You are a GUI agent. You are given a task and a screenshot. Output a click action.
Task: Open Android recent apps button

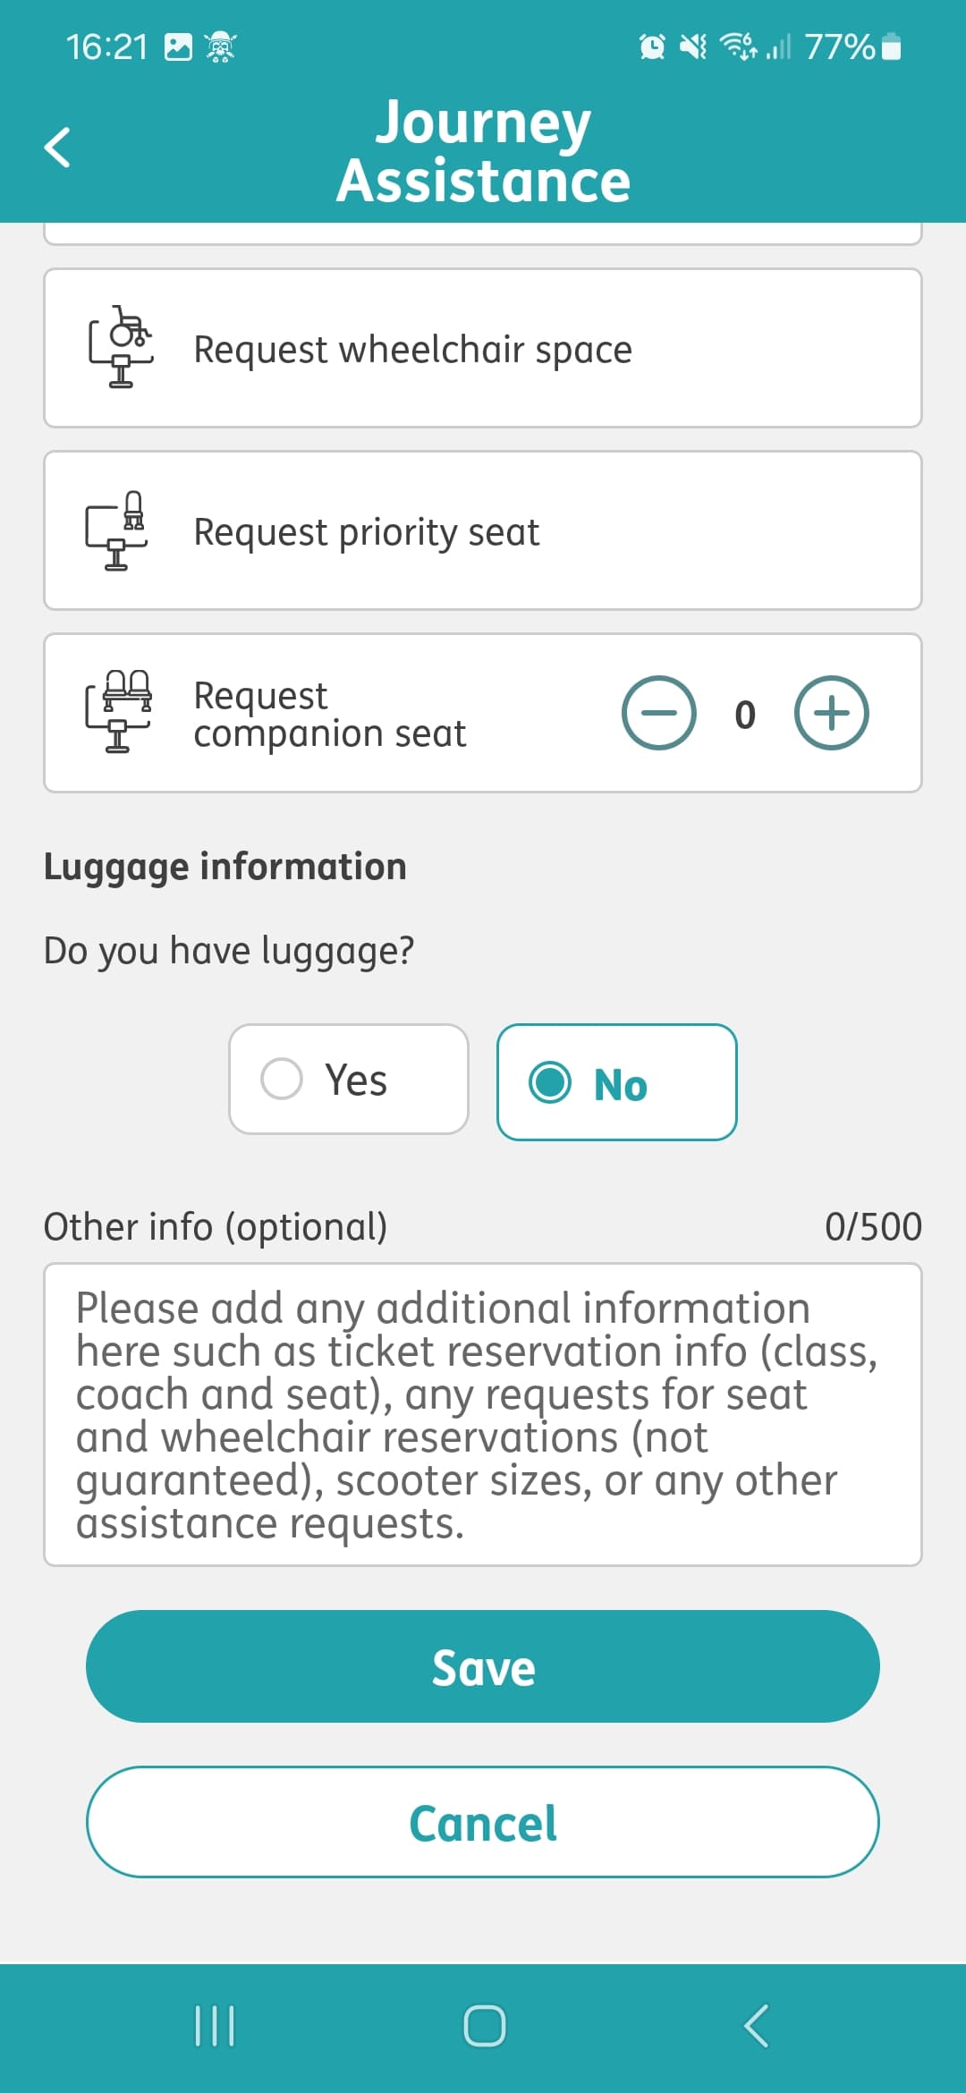215,2026
